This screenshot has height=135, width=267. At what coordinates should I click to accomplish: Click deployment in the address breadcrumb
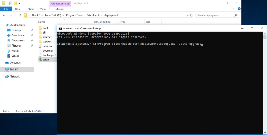click(x=111, y=15)
